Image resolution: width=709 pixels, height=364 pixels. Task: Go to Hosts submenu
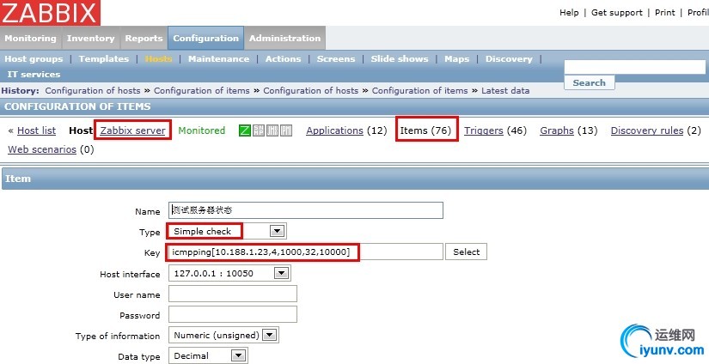tap(158, 59)
